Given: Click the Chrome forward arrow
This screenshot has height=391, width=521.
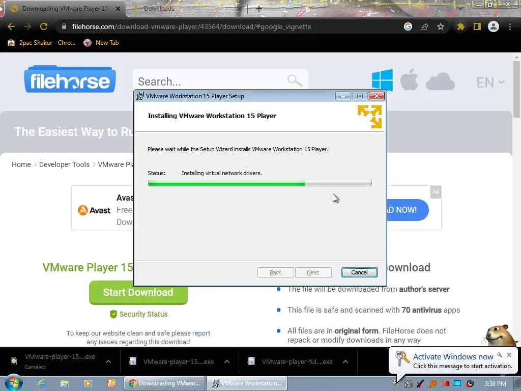Looking at the screenshot, I should 27,26.
